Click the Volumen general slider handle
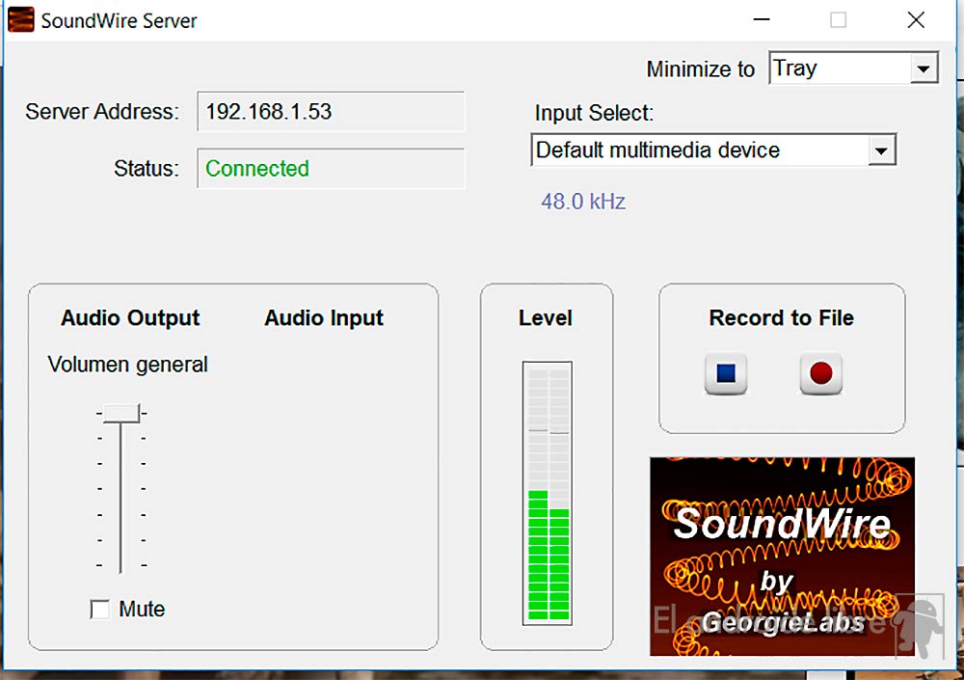964x680 pixels. [120, 413]
